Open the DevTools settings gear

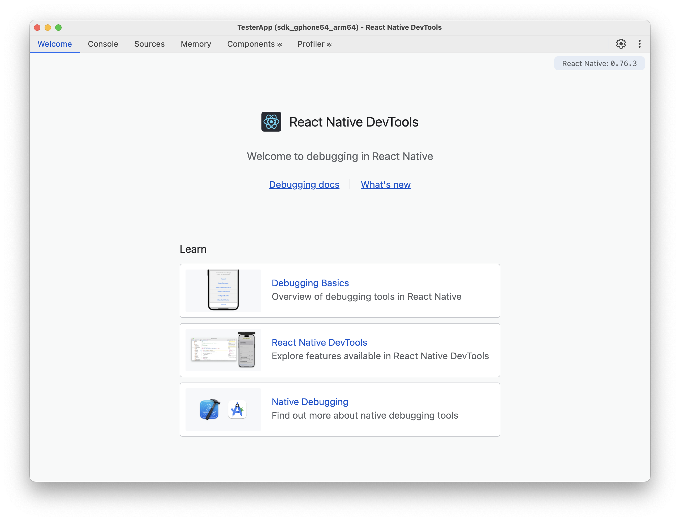point(621,44)
